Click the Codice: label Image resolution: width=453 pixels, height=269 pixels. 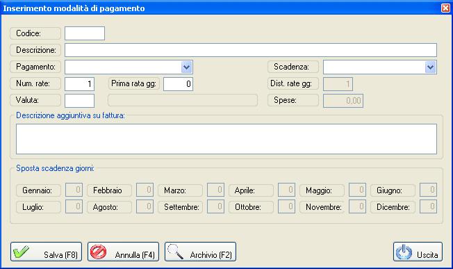tap(28, 33)
